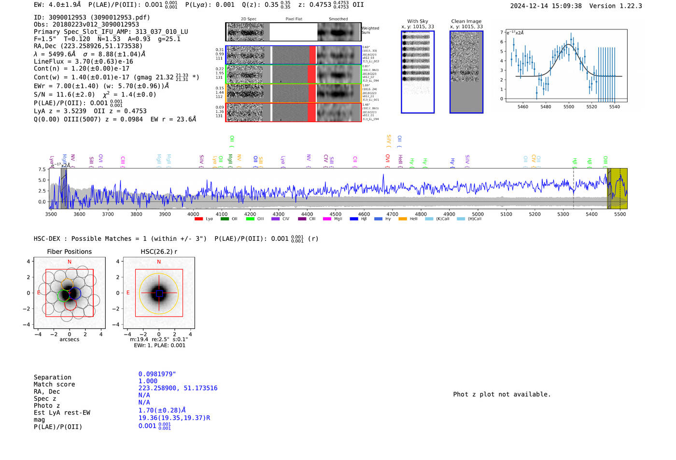
Task: Click the EW: 4.0±1.9Å header value
Action: tap(57, 5)
